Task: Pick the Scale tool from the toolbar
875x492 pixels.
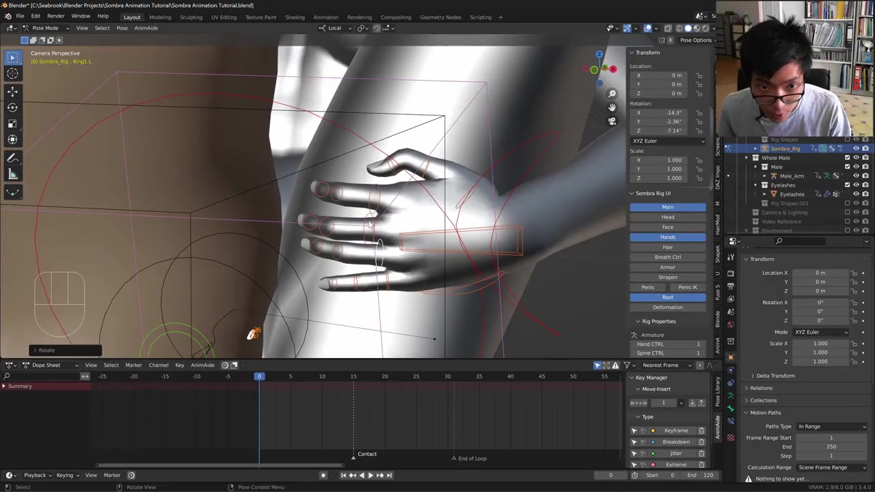Action: [x=12, y=124]
